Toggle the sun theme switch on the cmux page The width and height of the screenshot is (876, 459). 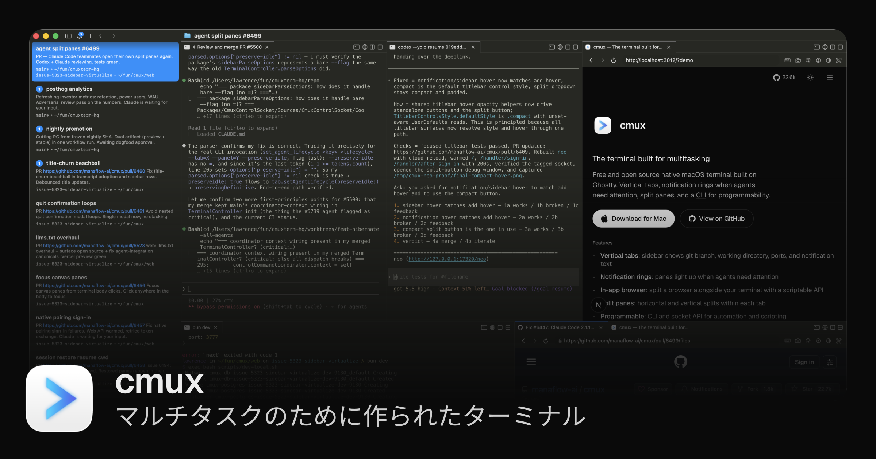click(x=810, y=78)
